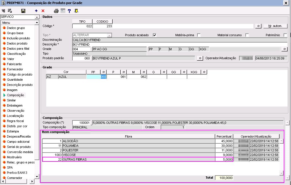Viewport: 291px width, 185px height.
Task: Open Dados grupo in the menu
Action: coord(16,28)
